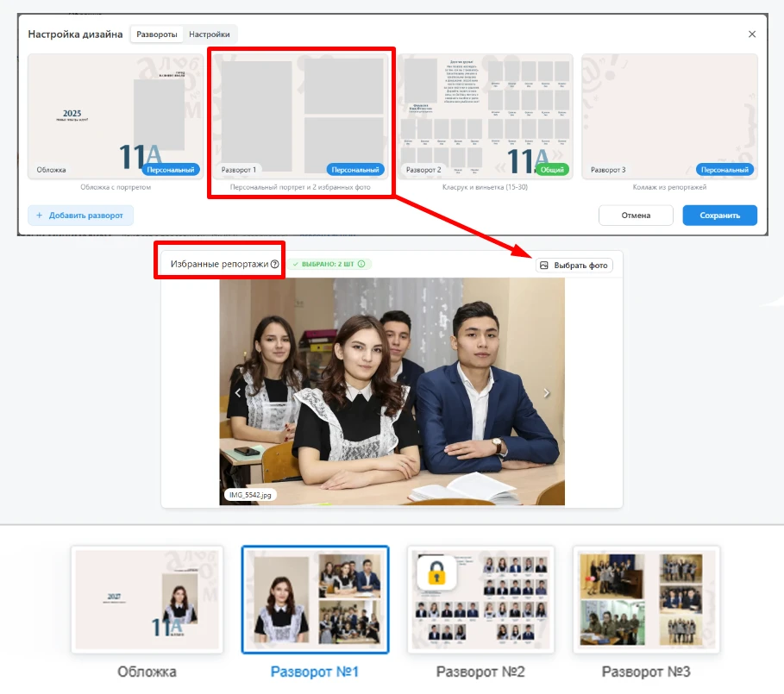Image resolution: width=784 pixels, height=694 pixels.
Task: Click the Персональный портрет и 2 избранных фото caption
Action: click(x=300, y=187)
